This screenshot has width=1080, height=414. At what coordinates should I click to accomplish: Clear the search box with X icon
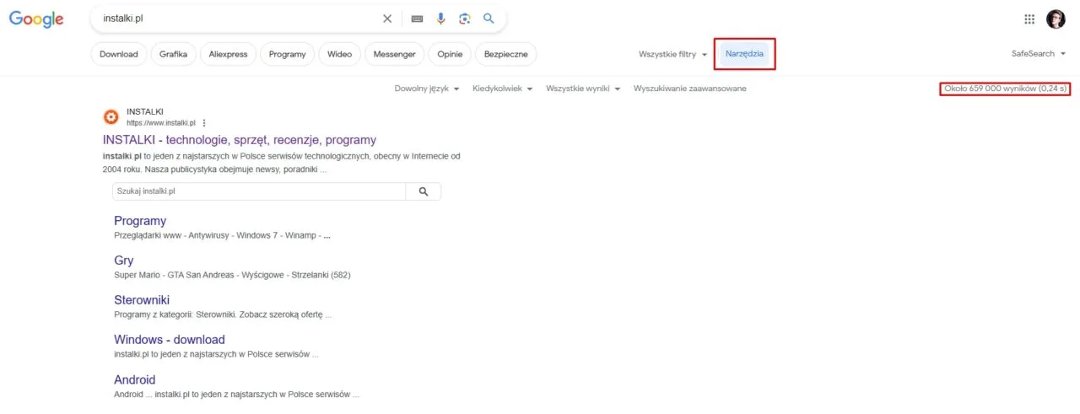[387, 19]
